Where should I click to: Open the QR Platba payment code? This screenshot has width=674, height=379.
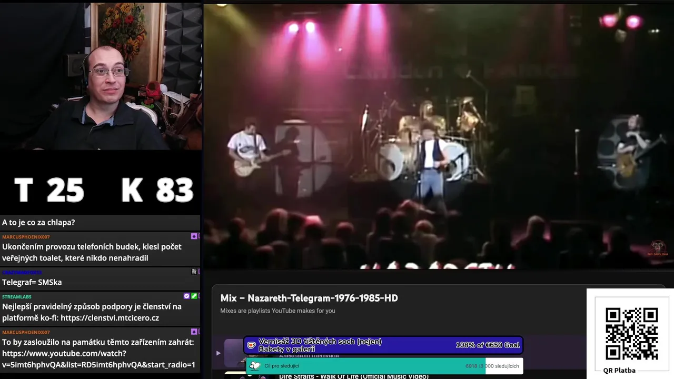[631, 334]
